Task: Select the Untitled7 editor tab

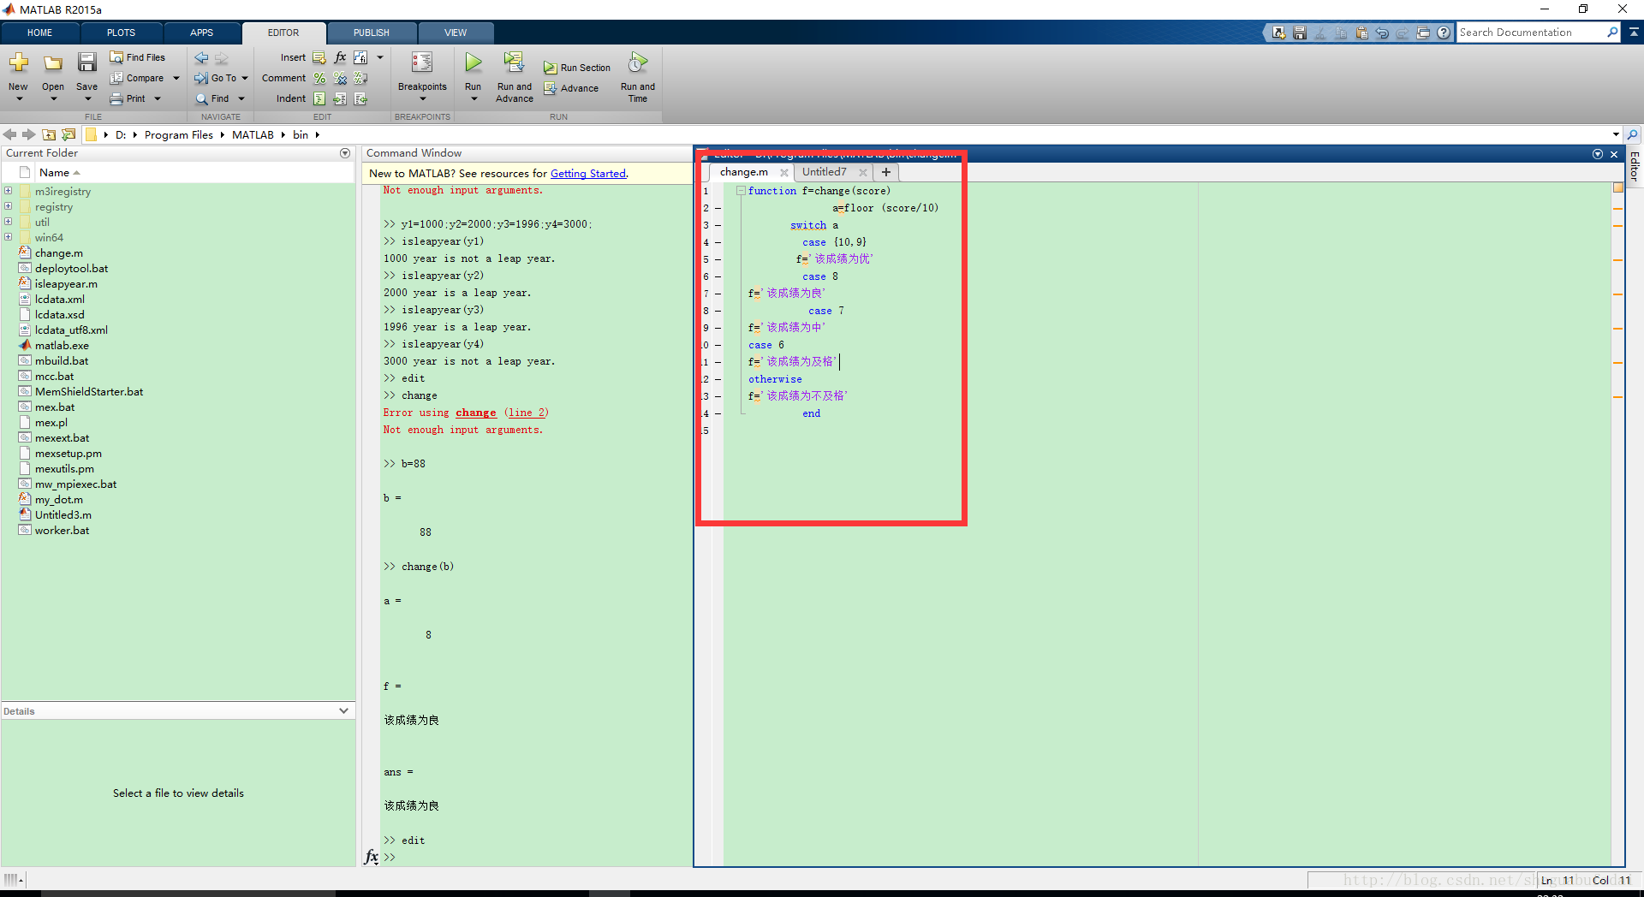Action: coord(824,172)
